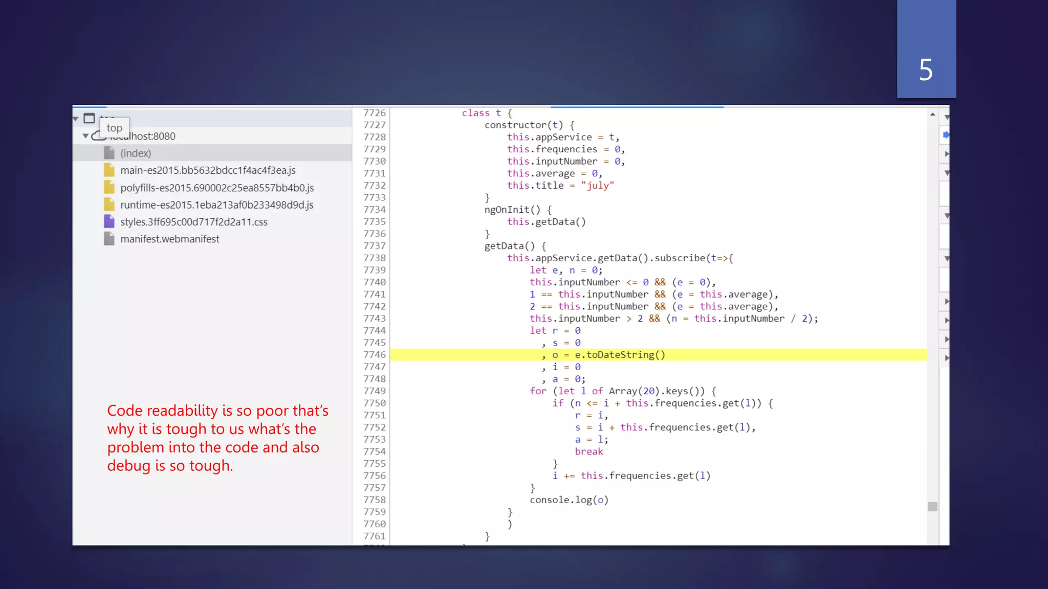1048x589 pixels.
Task: Click the 'class t {' code line
Action: pyautogui.click(x=487, y=113)
